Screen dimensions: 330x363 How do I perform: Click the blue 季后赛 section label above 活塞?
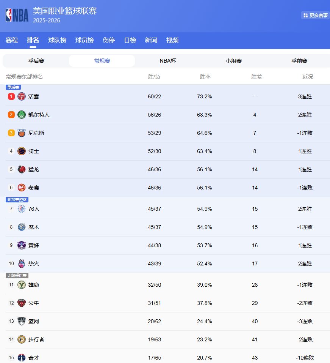click(x=13, y=87)
